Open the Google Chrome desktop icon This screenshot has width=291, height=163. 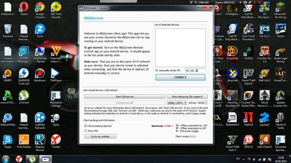(40, 10)
